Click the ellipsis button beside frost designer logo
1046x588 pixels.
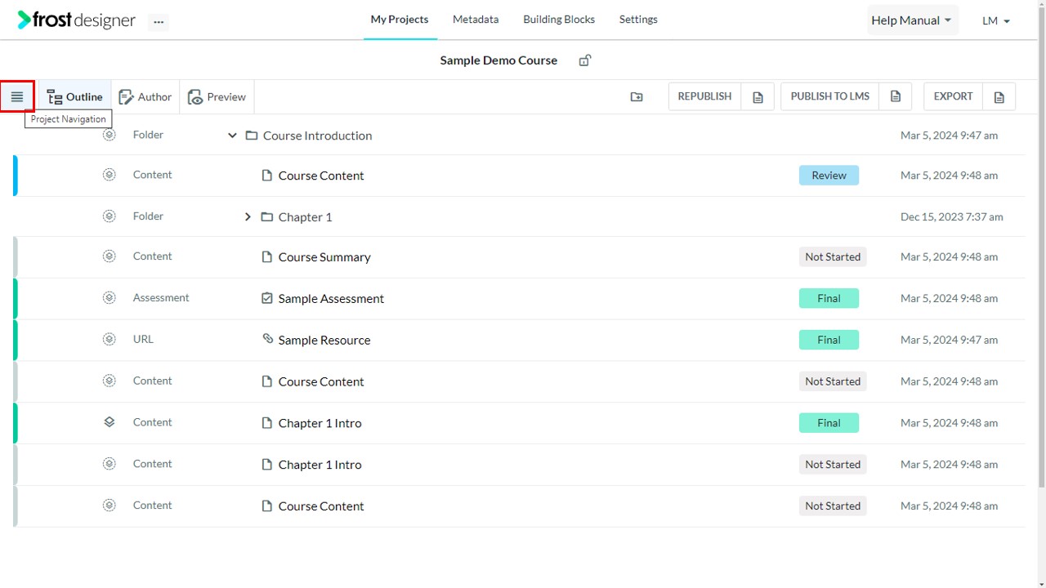(159, 22)
